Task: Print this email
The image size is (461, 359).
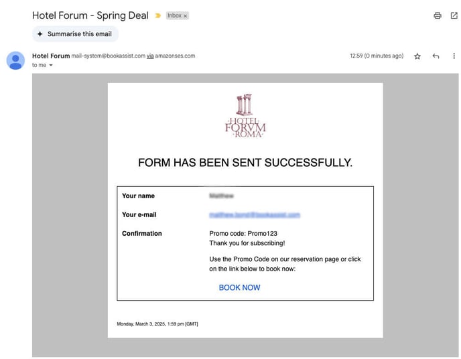Action: [x=438, y=15]
